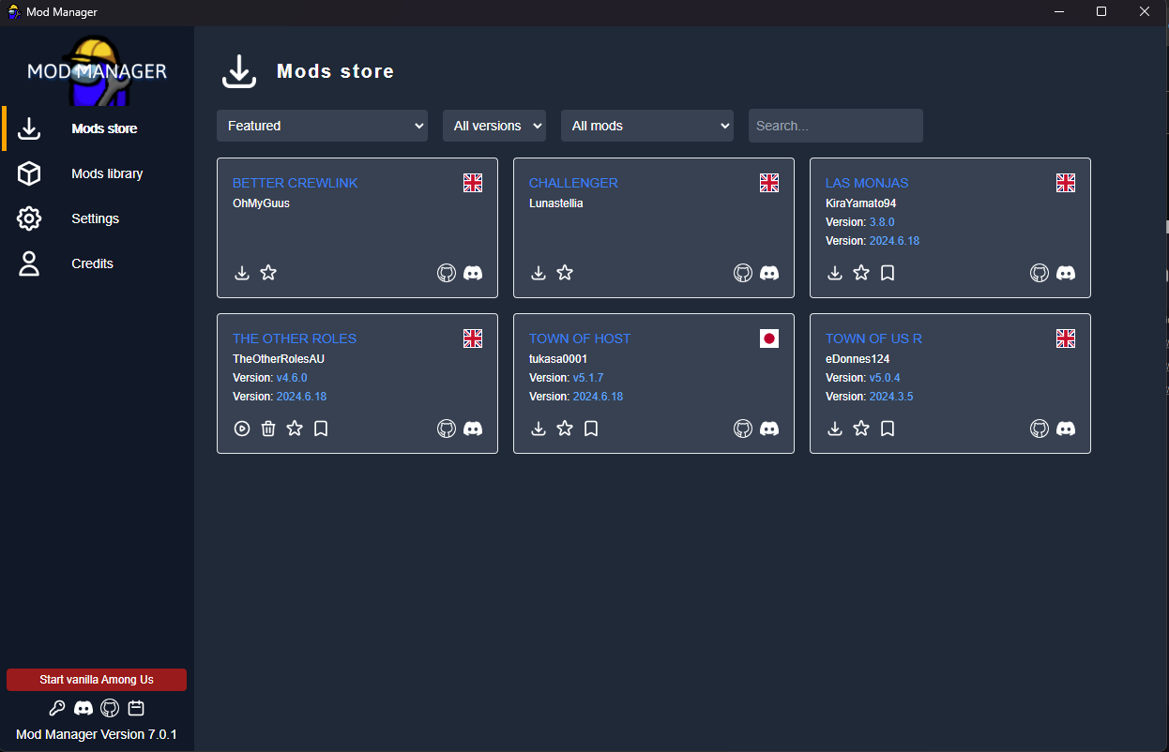Click the key icon in sidebar footer
This screenshot has width=1169, height=752.
[x=57, y=708]
